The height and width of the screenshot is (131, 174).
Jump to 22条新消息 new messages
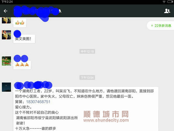pos(161,26)
